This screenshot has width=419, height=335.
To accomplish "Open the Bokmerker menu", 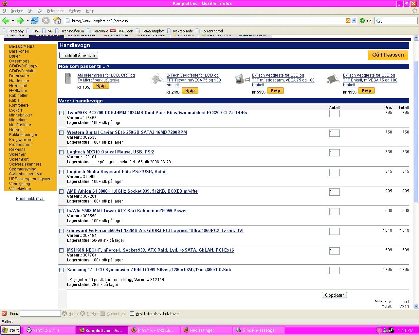I will tap(55, 11).
